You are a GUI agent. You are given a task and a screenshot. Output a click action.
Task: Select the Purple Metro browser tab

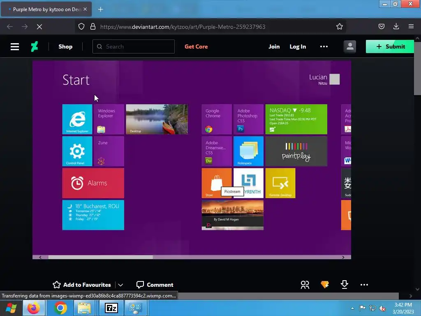[46, 9]
